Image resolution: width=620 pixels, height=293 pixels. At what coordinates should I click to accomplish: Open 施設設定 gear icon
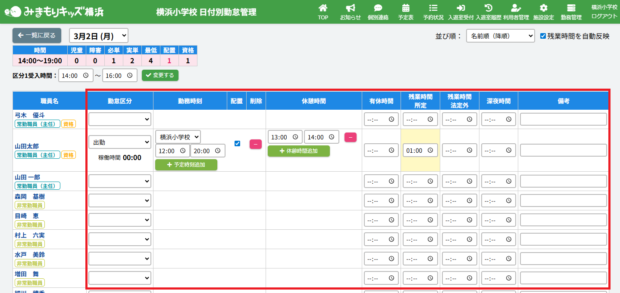[543, 8]
